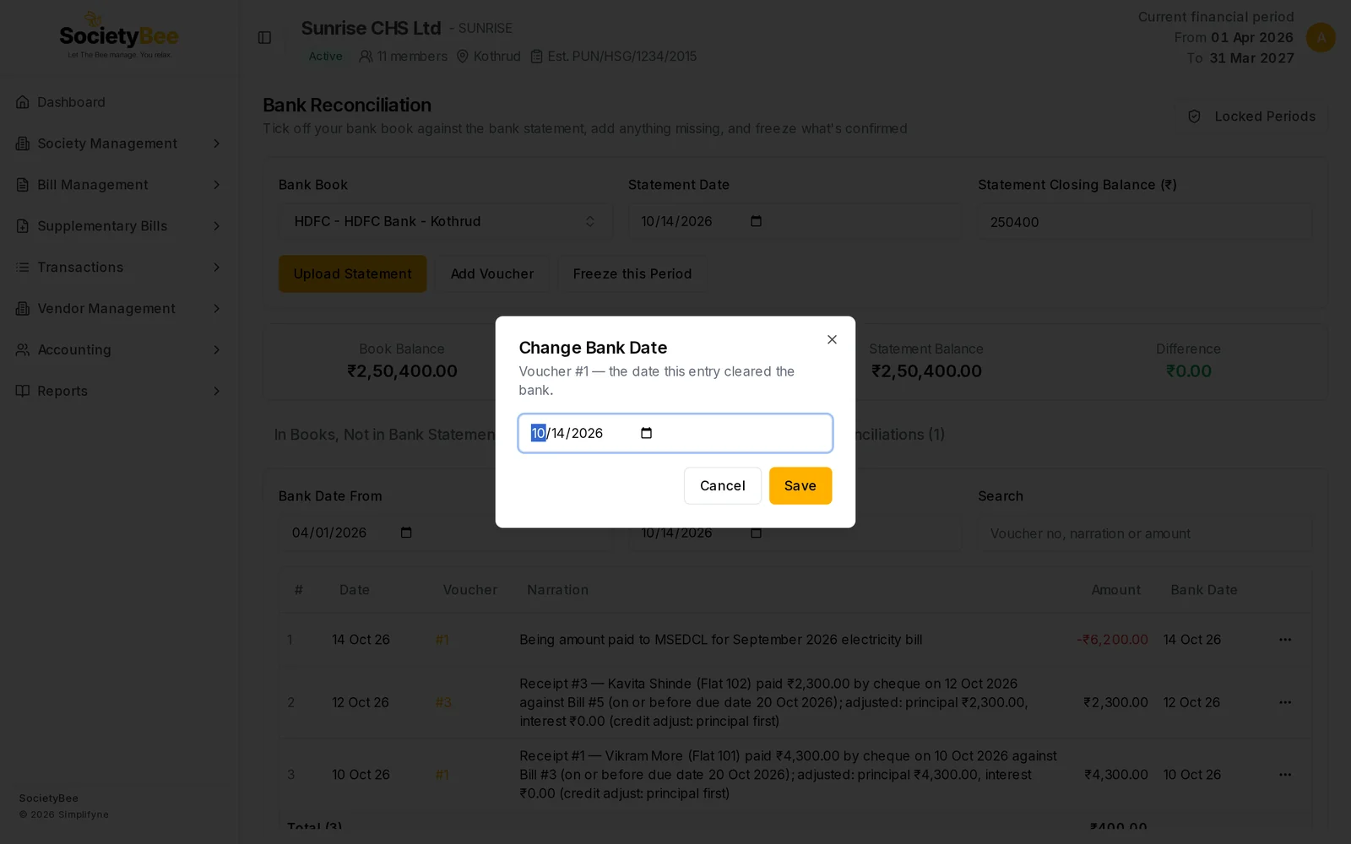
Task: Click the Dashboard home icon
Action: click(x=23, y=102)
